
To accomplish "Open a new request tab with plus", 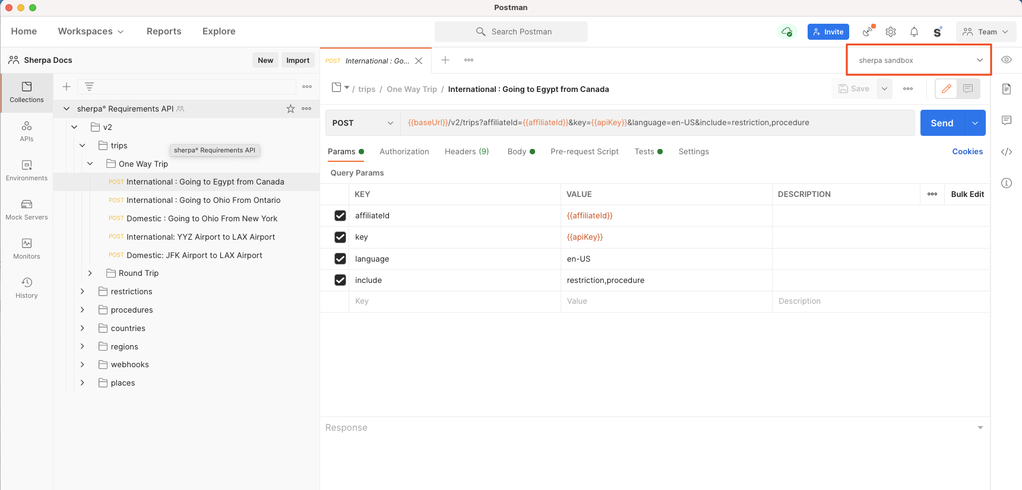I will click(445, 60).
